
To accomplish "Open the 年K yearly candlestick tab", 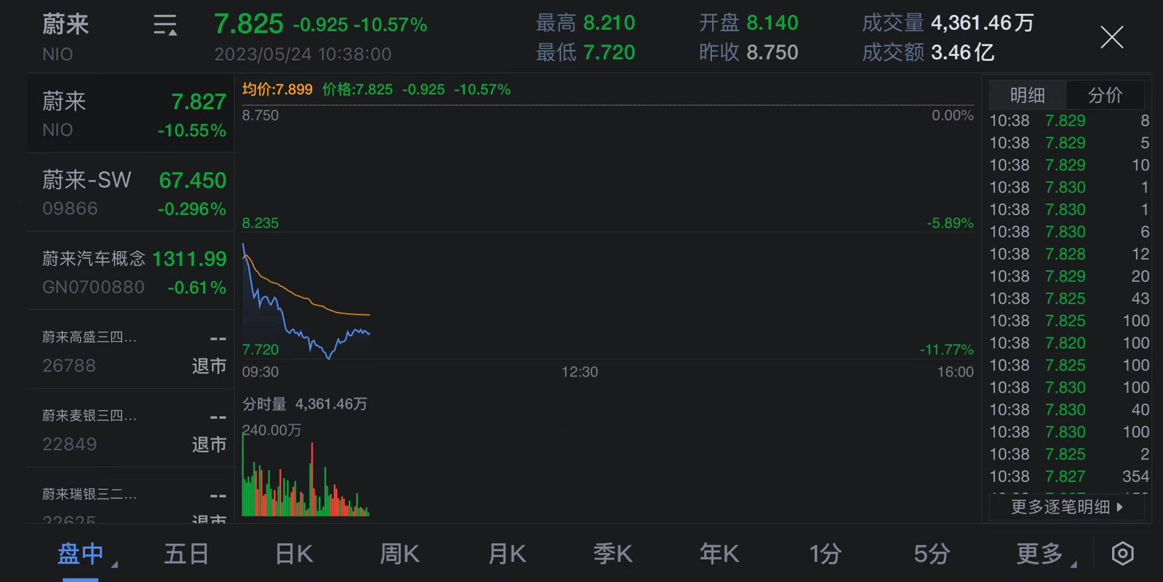I will click(x=719, y=554).
